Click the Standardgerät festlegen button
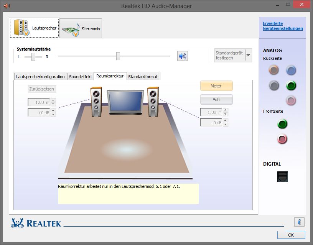Image resolution: width=313 pixels, height=245 pixels. pyautogui.click(x=230, y=55)
